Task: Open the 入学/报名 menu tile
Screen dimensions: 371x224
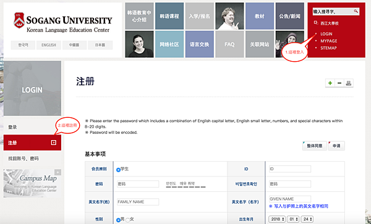Action: pyautogui.click(x=200, y=16)
